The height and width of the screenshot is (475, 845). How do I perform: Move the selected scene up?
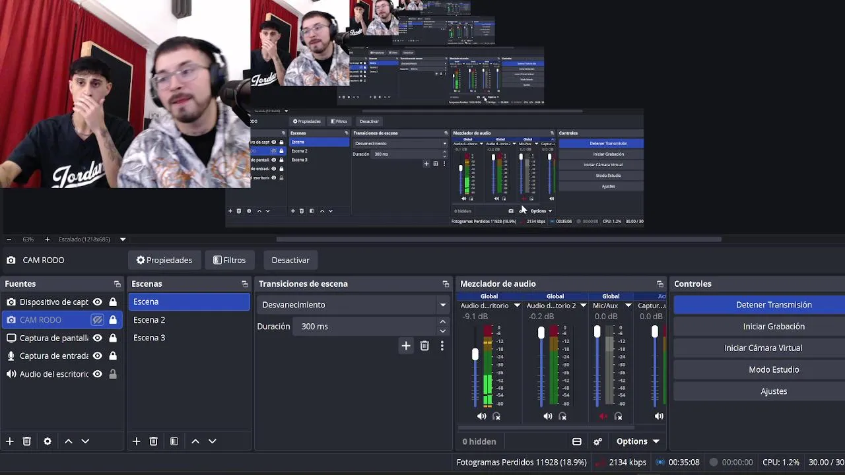(195, 441)
